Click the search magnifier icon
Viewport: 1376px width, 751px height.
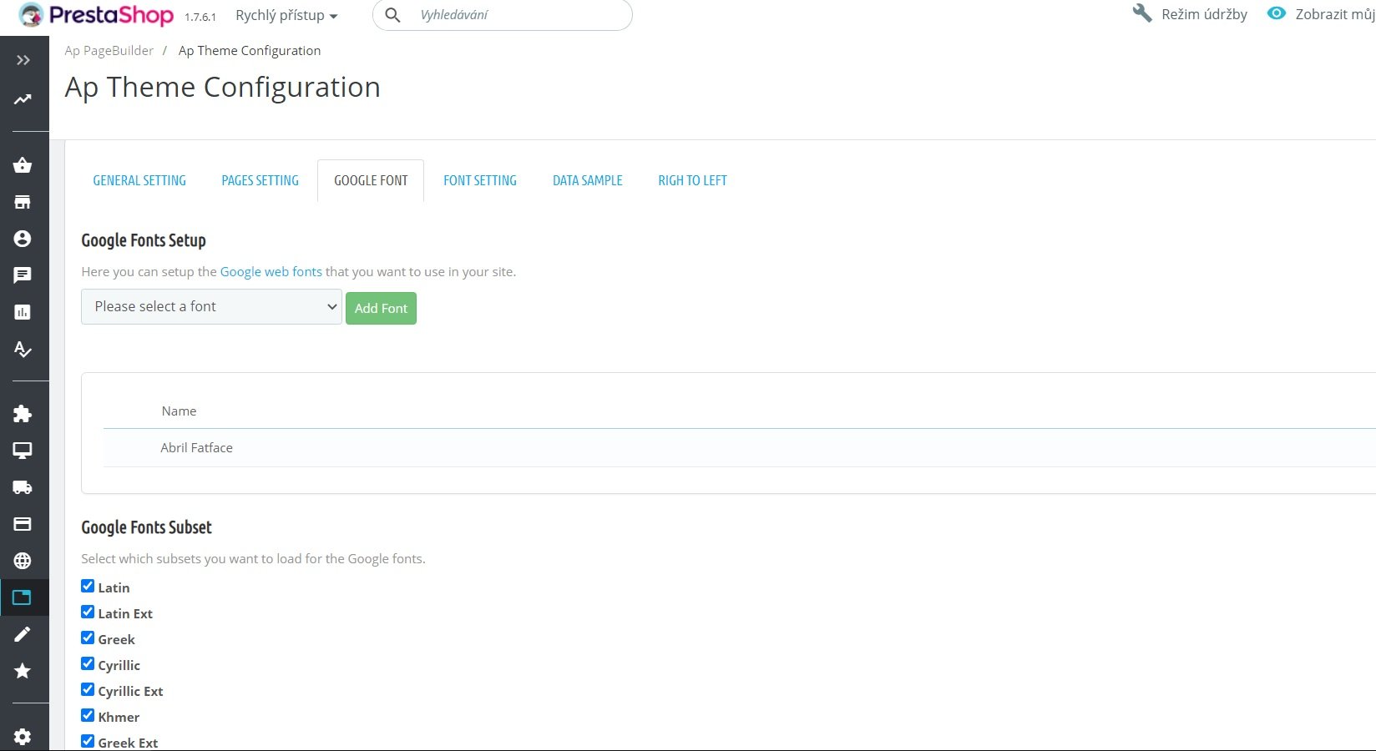click(x=392, y=15)
